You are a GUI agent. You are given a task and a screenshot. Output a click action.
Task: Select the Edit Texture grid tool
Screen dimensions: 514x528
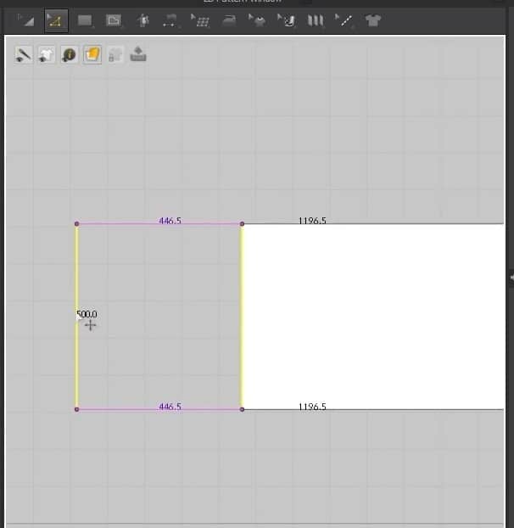200,20
